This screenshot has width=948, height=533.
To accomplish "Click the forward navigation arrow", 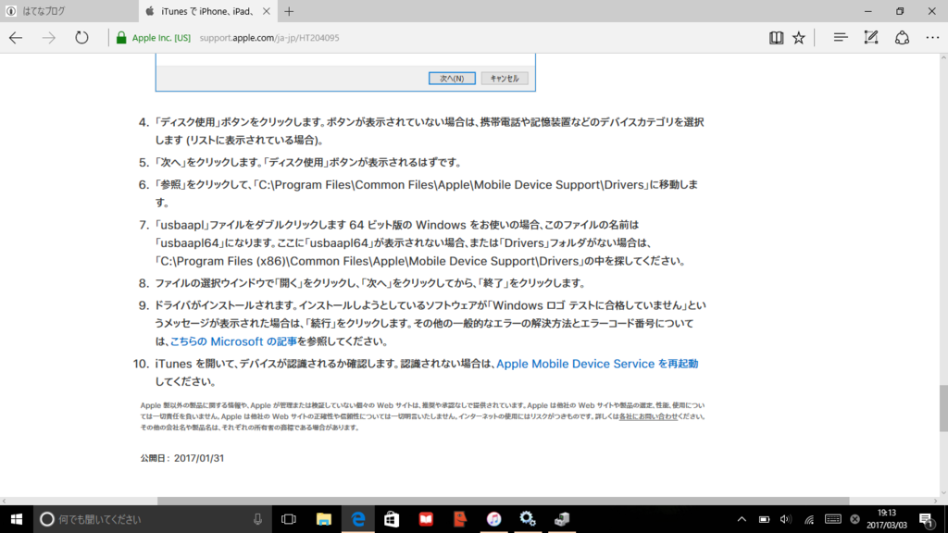I will 48,37.
